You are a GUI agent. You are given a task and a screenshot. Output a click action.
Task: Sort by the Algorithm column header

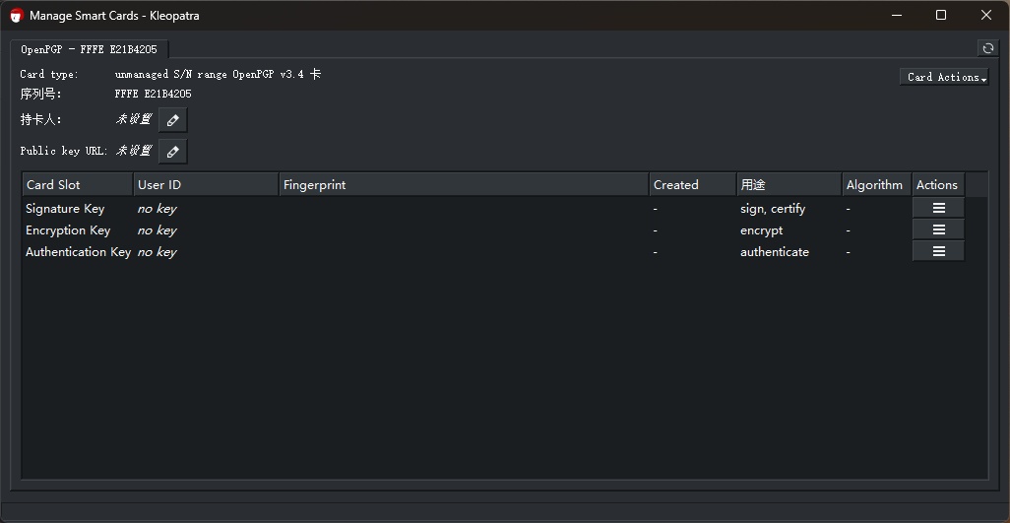875,184
